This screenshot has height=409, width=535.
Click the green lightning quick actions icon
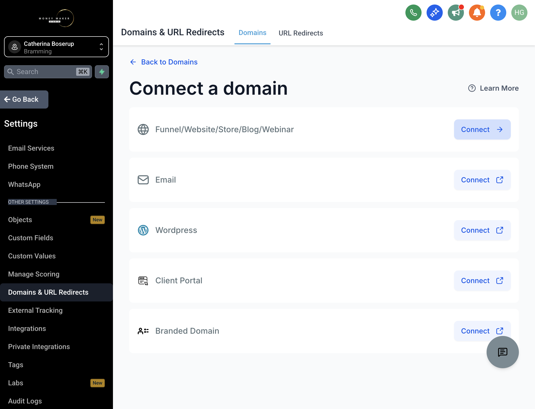(102, 72)
